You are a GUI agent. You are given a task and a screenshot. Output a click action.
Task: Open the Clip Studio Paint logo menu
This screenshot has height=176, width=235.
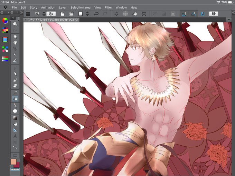point(6,7)
